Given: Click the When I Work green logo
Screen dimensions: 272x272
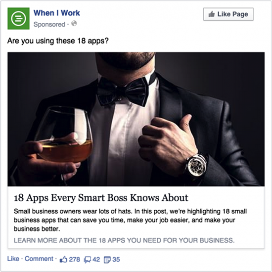Looking at the screenshot, I should [18, 18].
